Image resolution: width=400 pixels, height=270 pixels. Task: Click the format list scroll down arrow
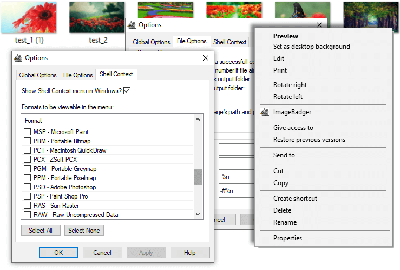coord(198,214)
